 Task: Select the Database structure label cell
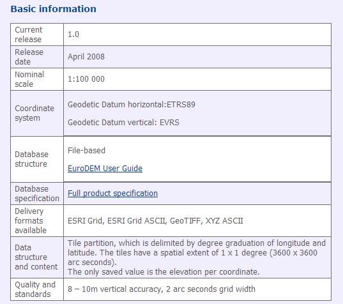pos(37,159)
